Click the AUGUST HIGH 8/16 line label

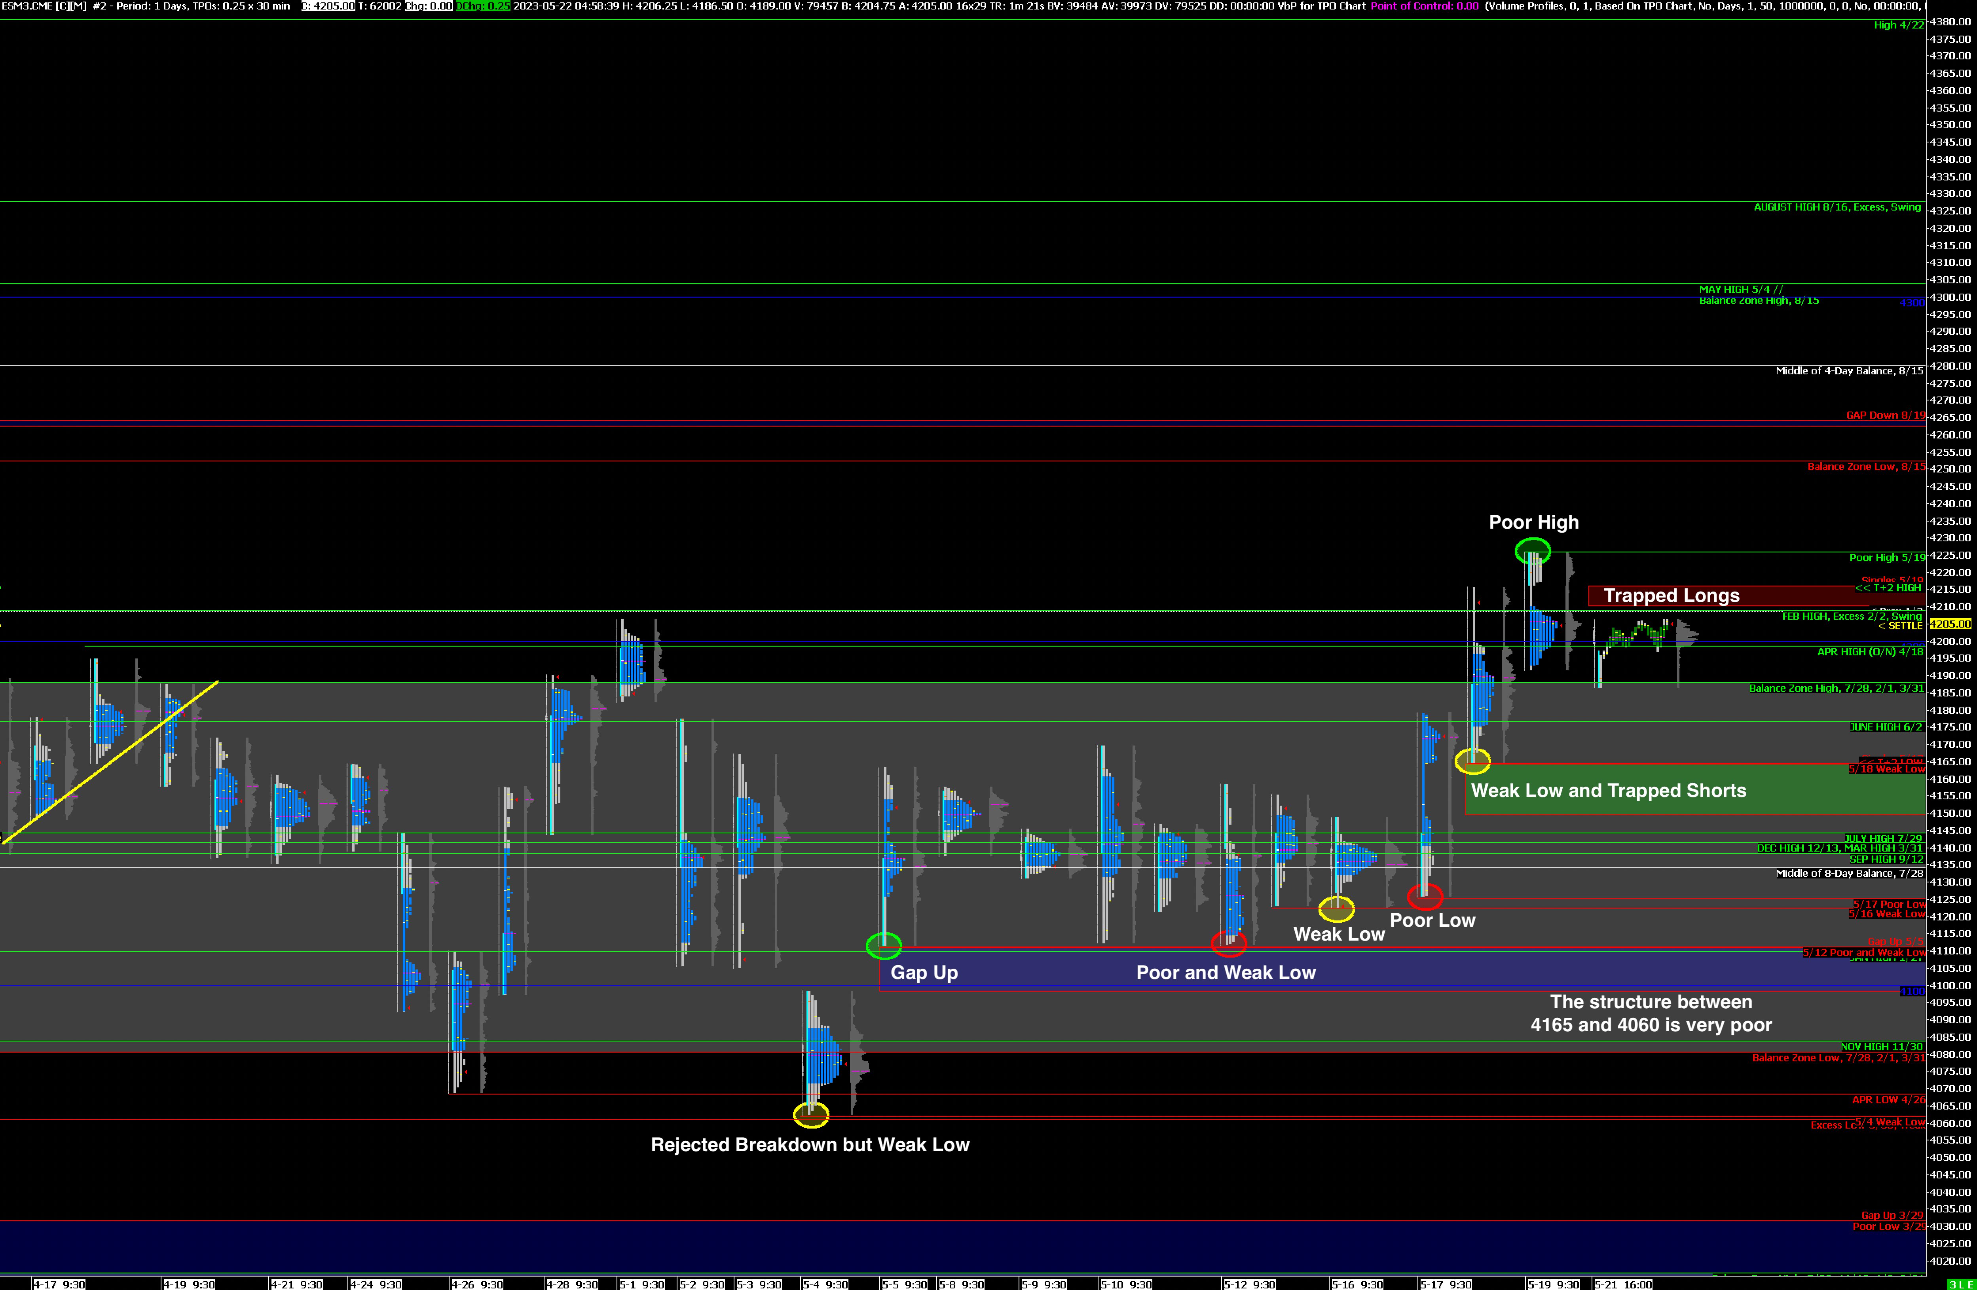[1837, 207]
